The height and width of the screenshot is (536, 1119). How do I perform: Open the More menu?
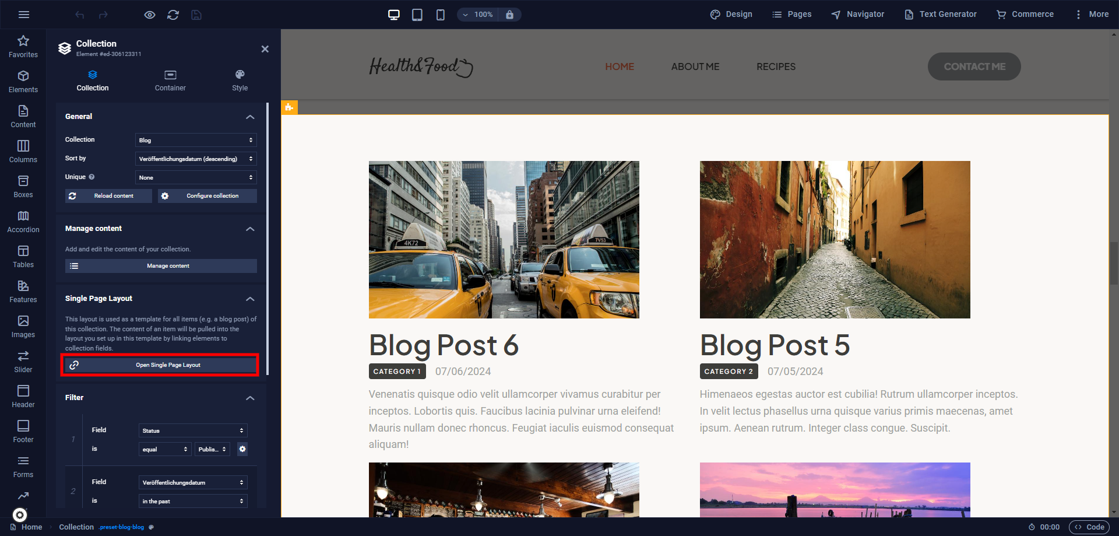1092,15
